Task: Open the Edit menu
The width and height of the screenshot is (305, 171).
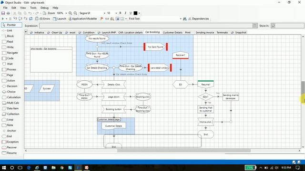Action: 14,8
